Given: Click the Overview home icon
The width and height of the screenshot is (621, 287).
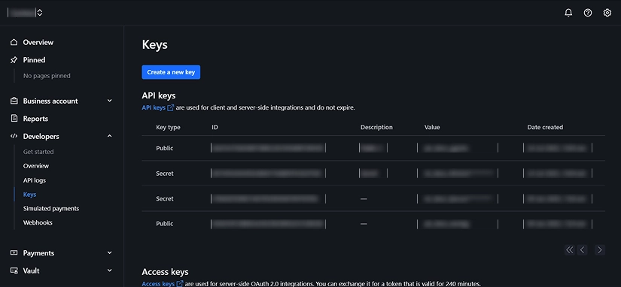Looking at the screenshot, I should pos(14,42).
